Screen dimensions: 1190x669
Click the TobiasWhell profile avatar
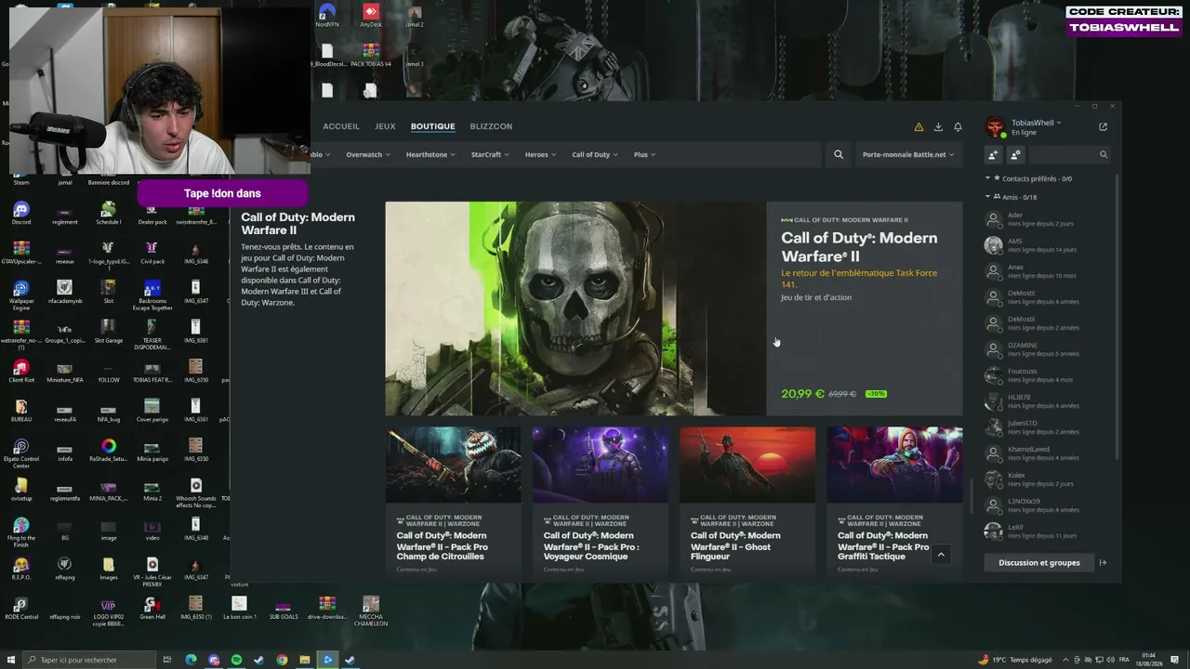pyautogui.click(x=996, y=127)
